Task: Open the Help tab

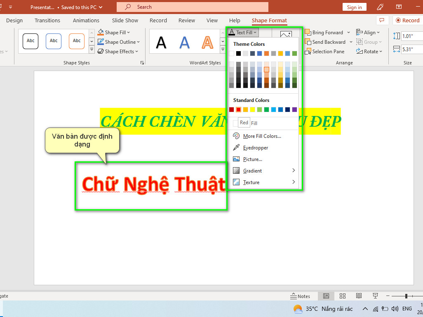Action: [x=235, y=20]
